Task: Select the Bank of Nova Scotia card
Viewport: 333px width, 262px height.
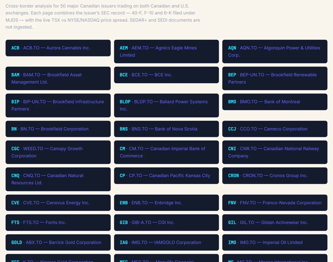Action: pos(167,129)
